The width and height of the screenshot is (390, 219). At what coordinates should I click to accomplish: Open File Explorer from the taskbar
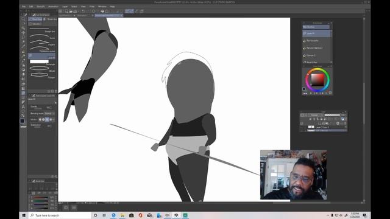pyautogui.click(x=122, y=215)
